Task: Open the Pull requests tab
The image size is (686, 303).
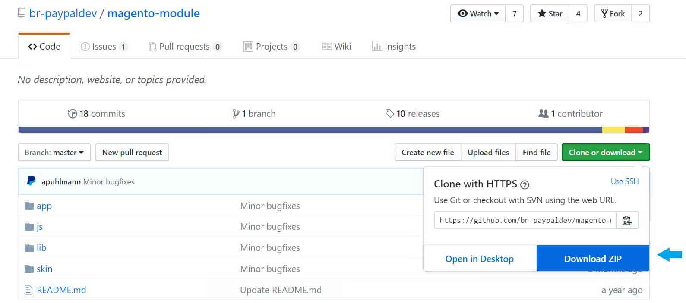Action: 185,47
